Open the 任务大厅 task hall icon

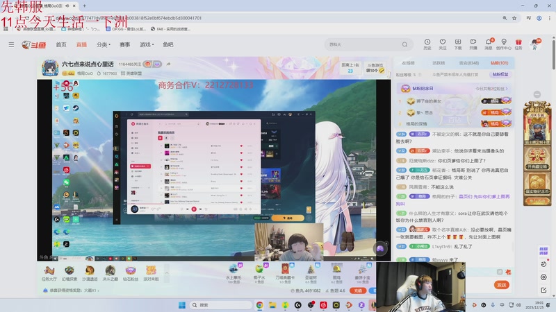(49, 273)
